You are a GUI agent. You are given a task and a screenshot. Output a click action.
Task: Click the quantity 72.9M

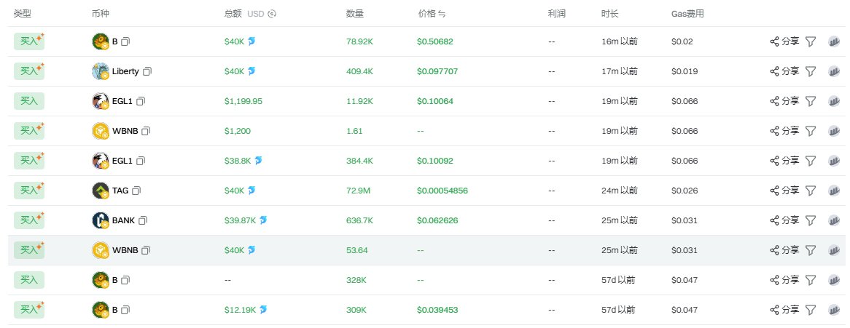(359, 191)
